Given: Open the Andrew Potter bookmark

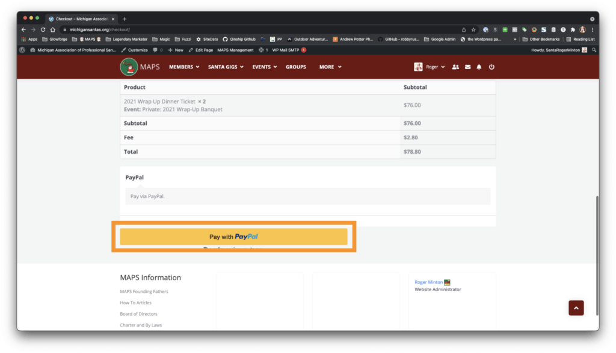Looking at the screenshot, I should click(353, 39).
